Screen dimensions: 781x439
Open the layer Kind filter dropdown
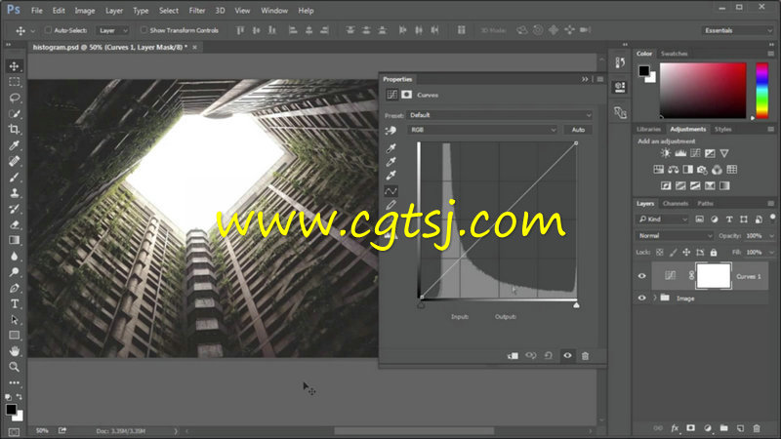pyautogui.click(x=662, y=219)
